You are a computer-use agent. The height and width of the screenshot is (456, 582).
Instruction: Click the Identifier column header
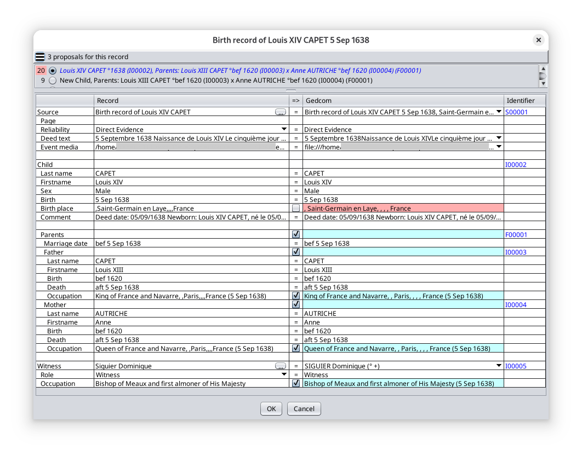524,101
